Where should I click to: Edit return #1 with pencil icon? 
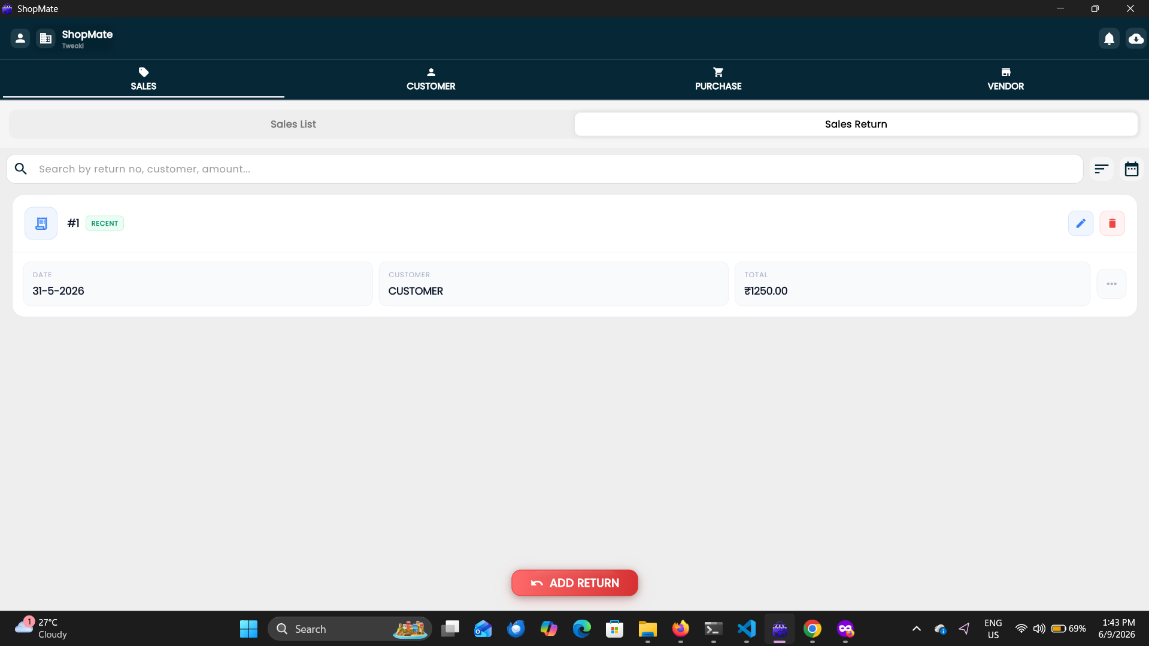1081,223
